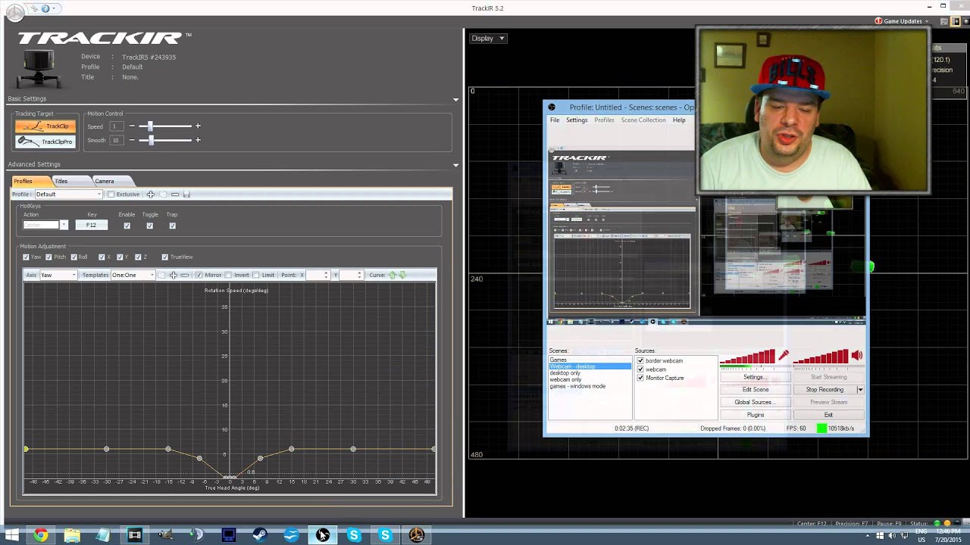The height and width of the screenshot is (545, 970).
Task: Open the Display dropdown in viewer
Action: pos(488,38)
